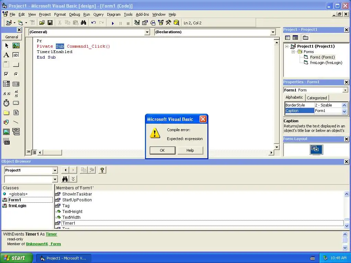The height and width of the screenshot is (263, 351).
Task: Click View Object icon in Project panel
Action: tap(295, 38)
